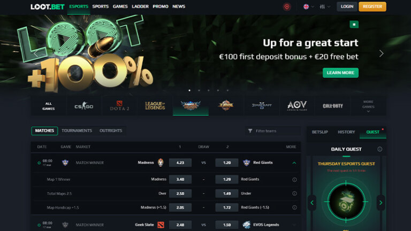Open the Betslip tab
Screen dimensions: 411x231
(x=320, y=132)
